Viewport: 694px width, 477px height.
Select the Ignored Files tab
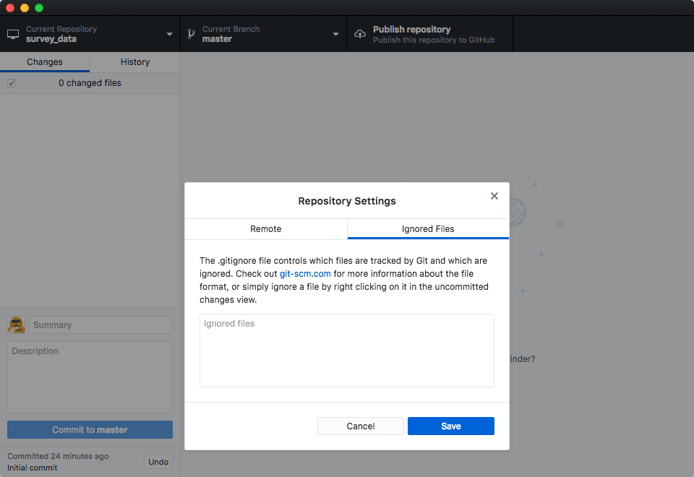(x=427, y=228)
